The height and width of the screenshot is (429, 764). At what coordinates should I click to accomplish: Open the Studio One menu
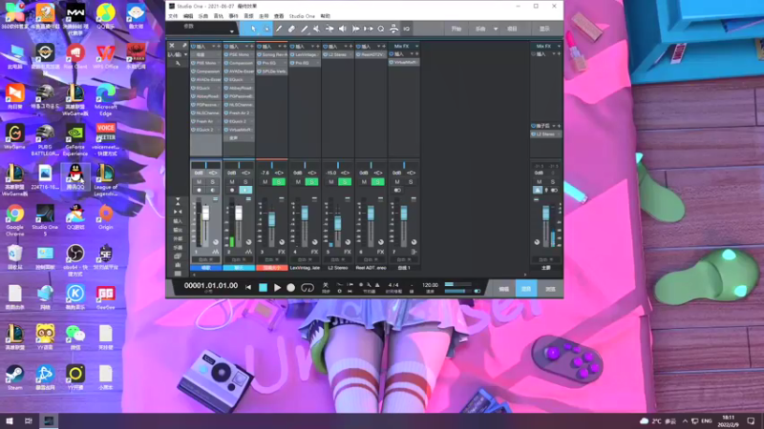(x=302, y=16)
